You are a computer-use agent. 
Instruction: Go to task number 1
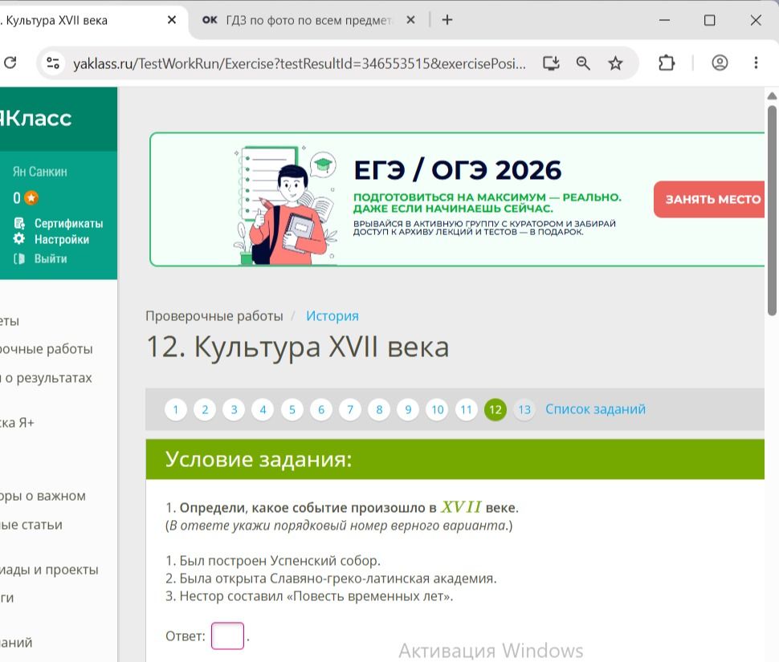click(x=175, y=410)
